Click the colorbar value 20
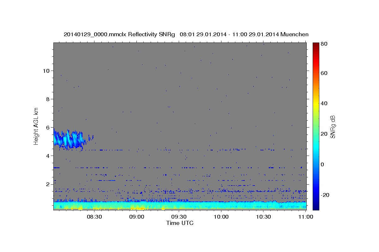The width and height of the screenshot is (379, 252). tap(324, 134)
